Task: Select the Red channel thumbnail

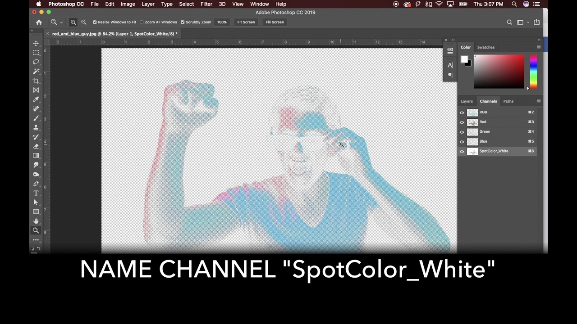Action: pos(472,122)
